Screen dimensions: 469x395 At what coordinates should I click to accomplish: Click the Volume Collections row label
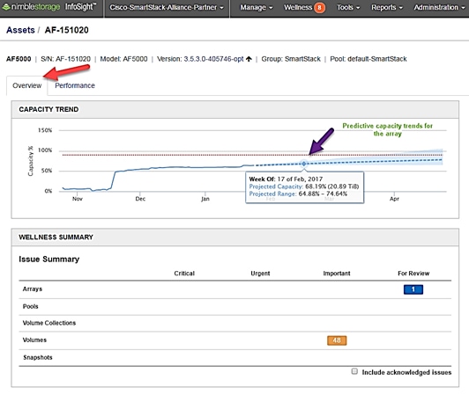tap(49, 323)
